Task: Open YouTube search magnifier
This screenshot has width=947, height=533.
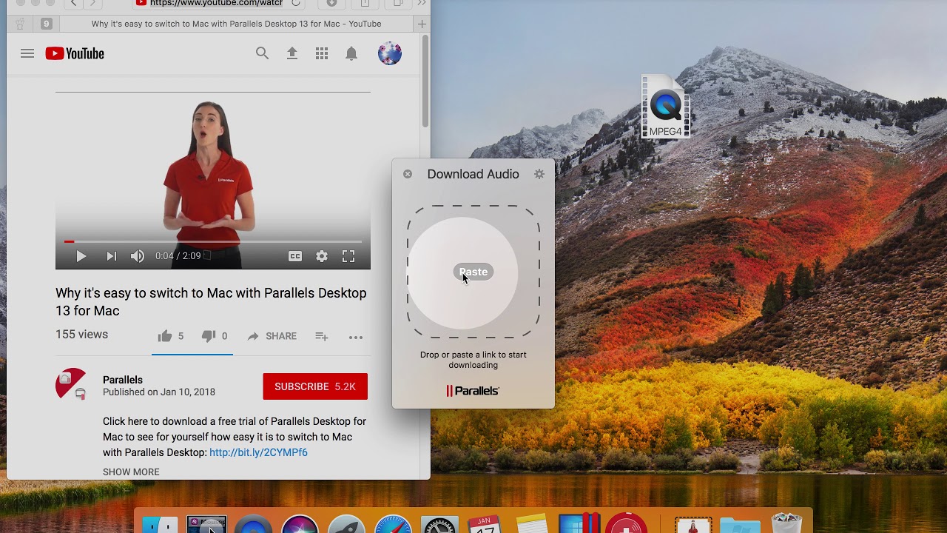Action: point(262,53)
